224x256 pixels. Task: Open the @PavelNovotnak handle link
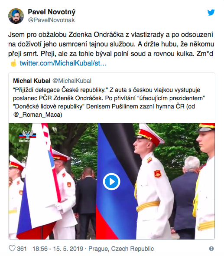click(x=51, y=20)
